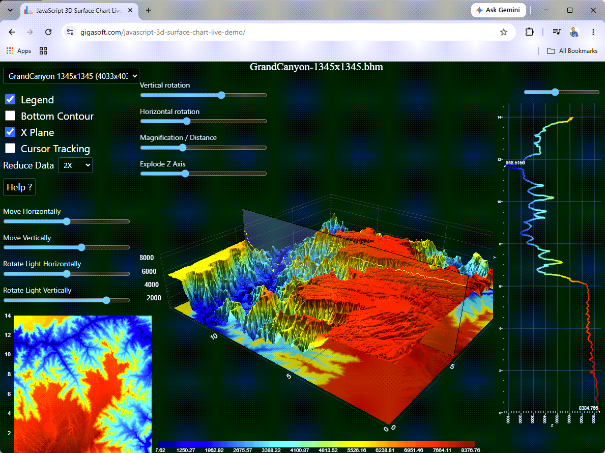Click the chart title GrandCanyon-1345x1345.bhm
The width and height of the screenshot is (605, 453).
tap(316, 67)
